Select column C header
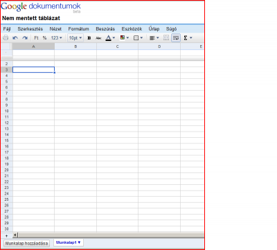Screen dimensions: 277x250 pos(117,46)
